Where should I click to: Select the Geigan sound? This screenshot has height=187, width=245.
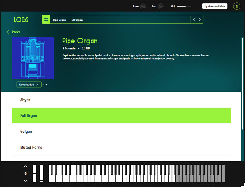pos(121,131)
